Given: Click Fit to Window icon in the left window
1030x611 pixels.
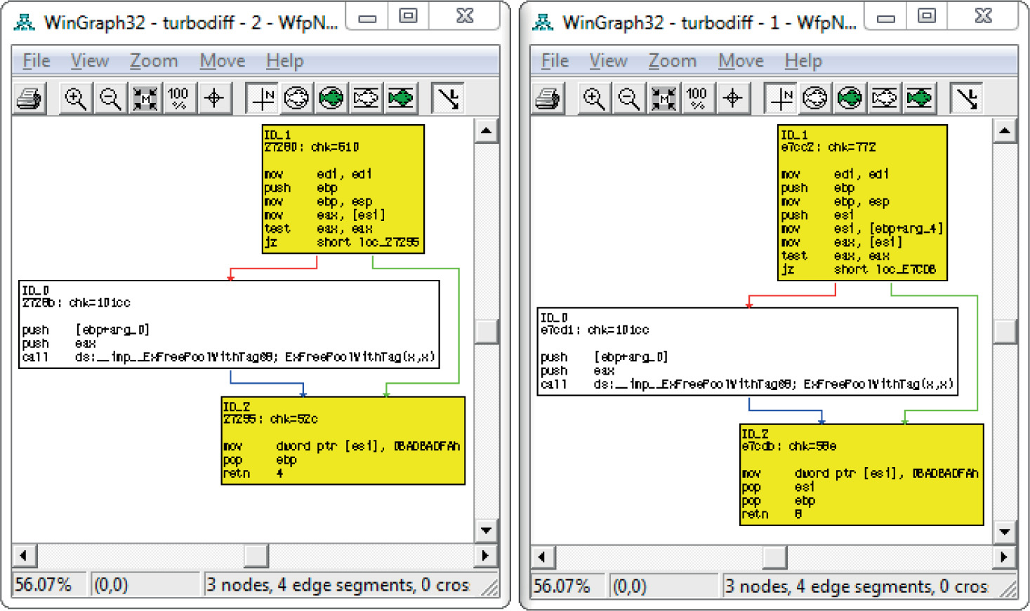Looking at the screenshot, I should 145,99.
